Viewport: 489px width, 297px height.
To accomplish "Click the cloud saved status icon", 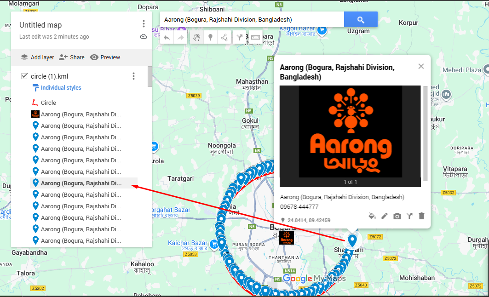I will point(144,36).
